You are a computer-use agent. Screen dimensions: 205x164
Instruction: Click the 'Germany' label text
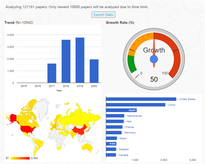click(x=130, y=133)
